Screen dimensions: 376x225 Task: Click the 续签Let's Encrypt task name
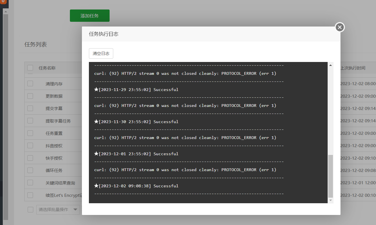click(64, 195)
